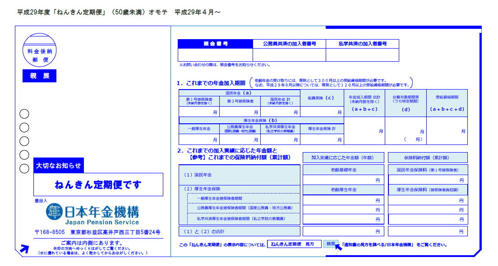The width and height of the screenshot is (498, 266).
Task: Click the 厚生年金保険 計 column header
Action: [322, 129]
